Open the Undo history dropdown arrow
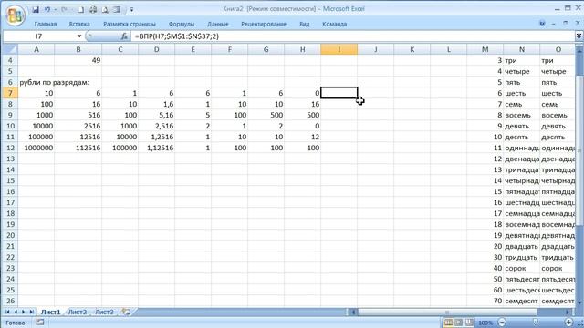 pyautogui.click(x=56, y=10)
